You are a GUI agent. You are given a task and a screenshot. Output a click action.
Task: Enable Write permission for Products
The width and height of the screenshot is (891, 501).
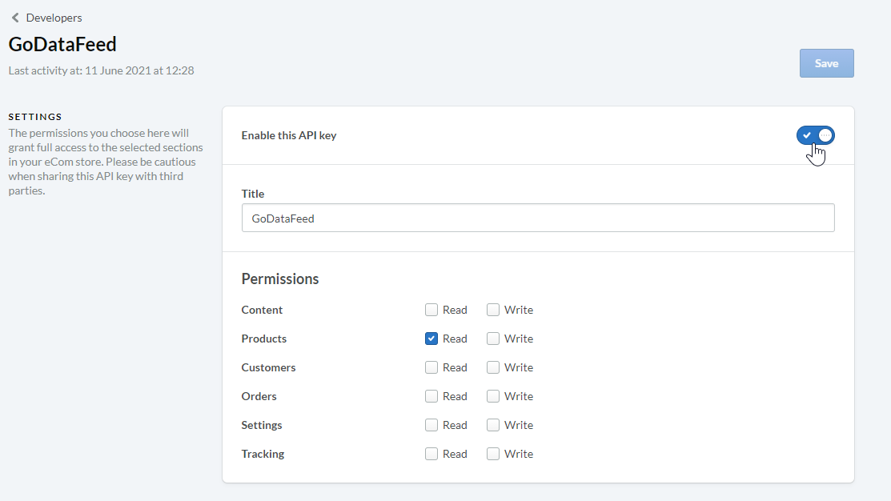[492, 339]
